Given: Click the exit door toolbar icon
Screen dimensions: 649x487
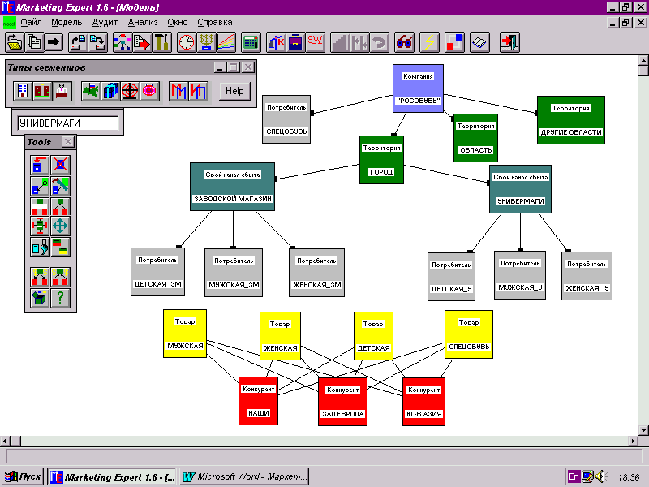Looking at the screenshot, I should point(509,43).
